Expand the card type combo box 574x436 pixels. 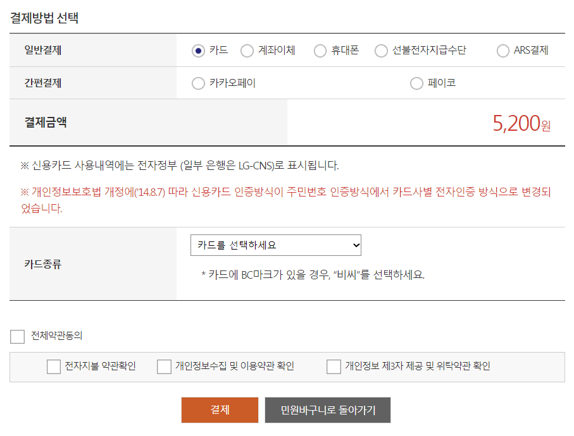pos(275,245)
